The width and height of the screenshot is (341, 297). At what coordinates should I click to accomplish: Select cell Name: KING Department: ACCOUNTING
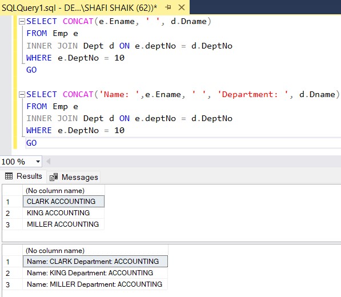[x=95, y=272]
